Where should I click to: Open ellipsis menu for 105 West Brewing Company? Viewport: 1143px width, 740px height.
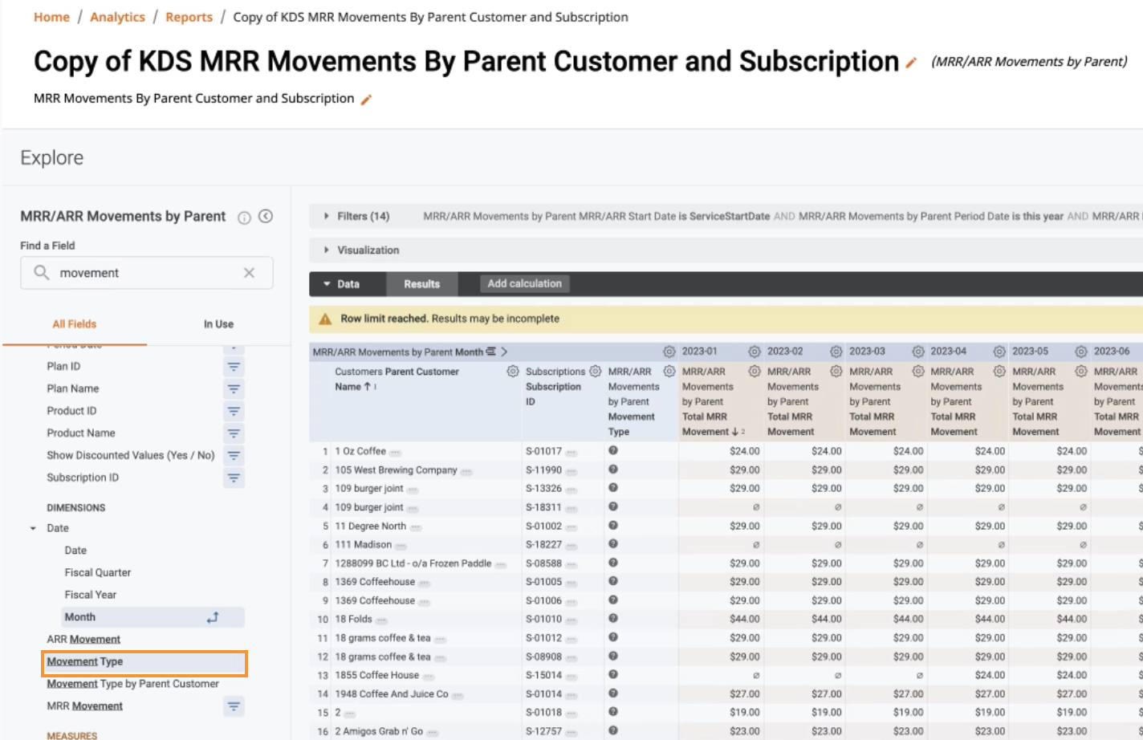pyautogui.click(x=466, y=471)
